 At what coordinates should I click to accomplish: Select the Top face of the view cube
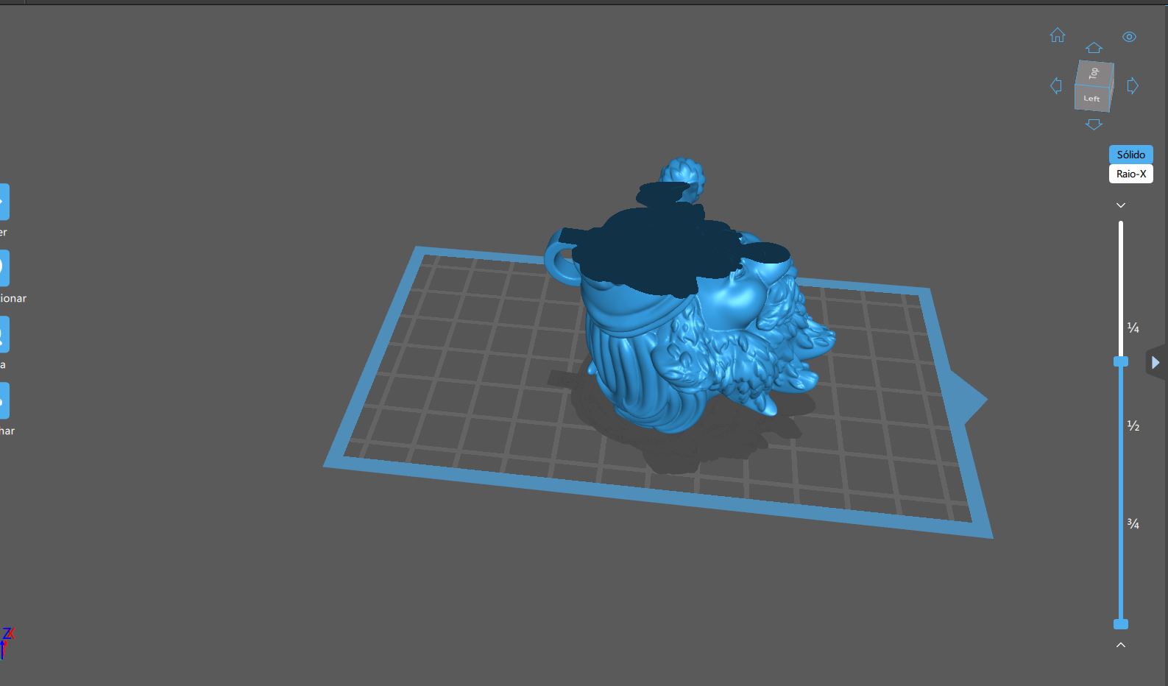pyautogui.click(x=1094, y=73)
